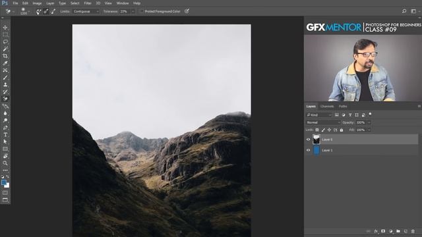
Task: Hide the blue Layer 1 eye
Action: coord(309,150)
